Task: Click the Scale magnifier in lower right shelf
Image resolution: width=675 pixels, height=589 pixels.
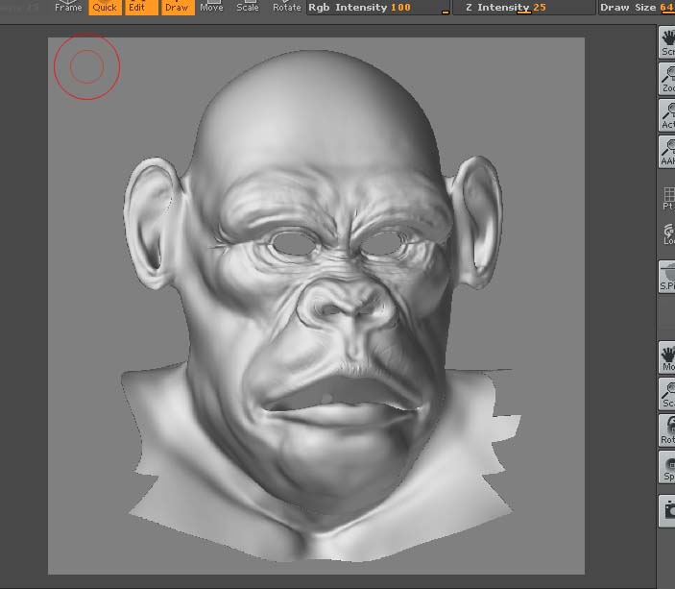Action: [666, 394]
